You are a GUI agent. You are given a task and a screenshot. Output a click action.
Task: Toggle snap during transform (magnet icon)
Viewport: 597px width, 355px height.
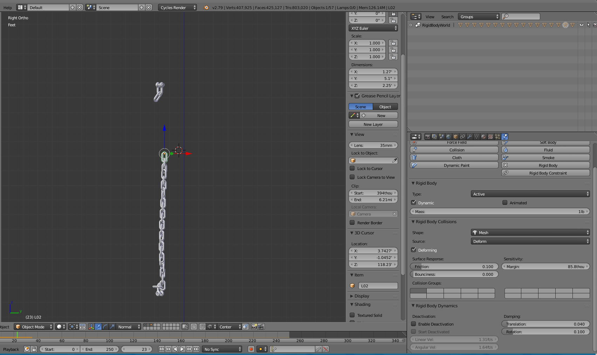[x=202, y=327]
